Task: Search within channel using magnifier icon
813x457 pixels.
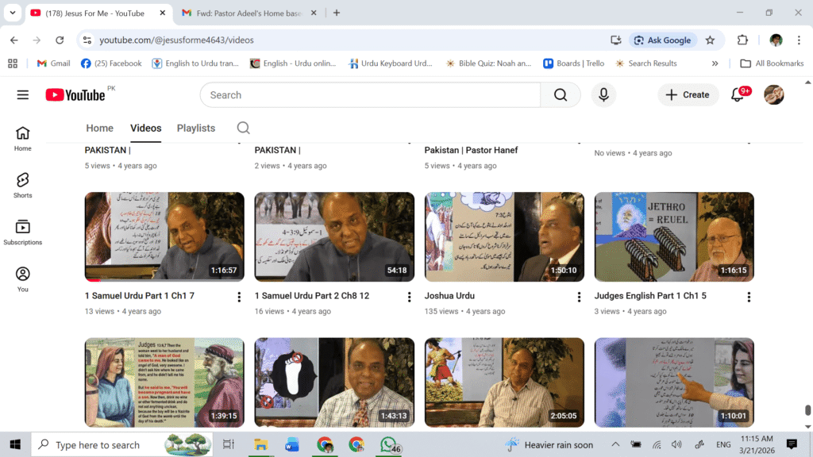Action: 244,128
